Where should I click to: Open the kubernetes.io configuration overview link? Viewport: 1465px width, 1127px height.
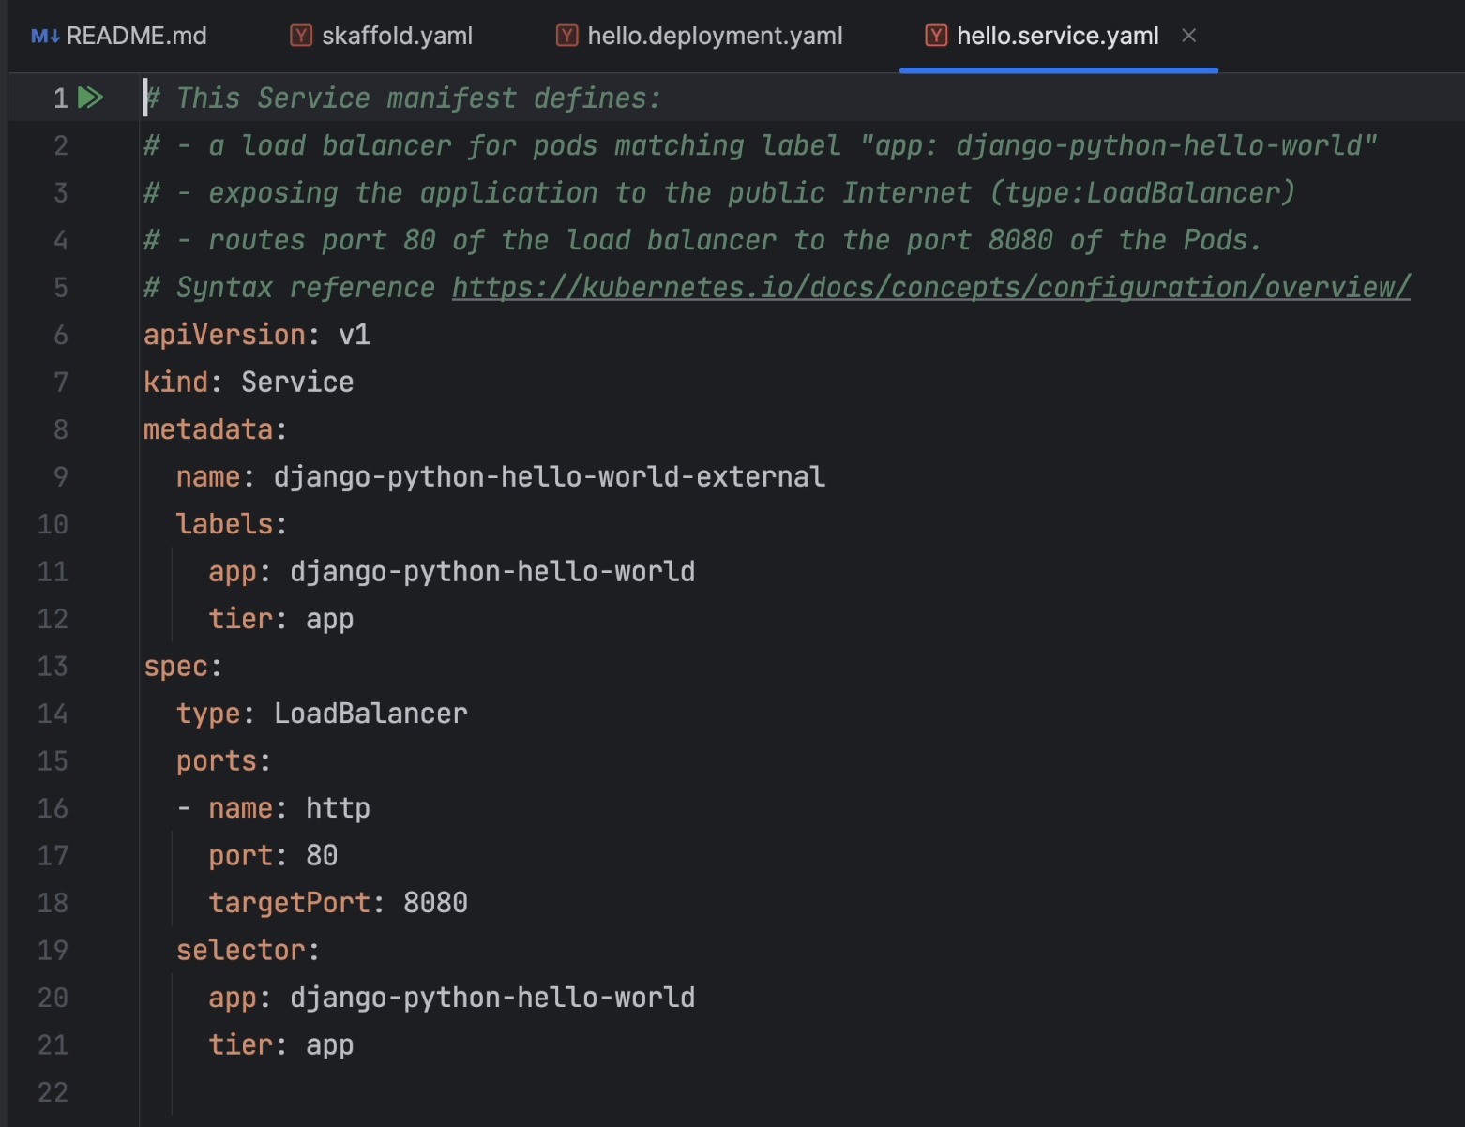click(930, 288)
